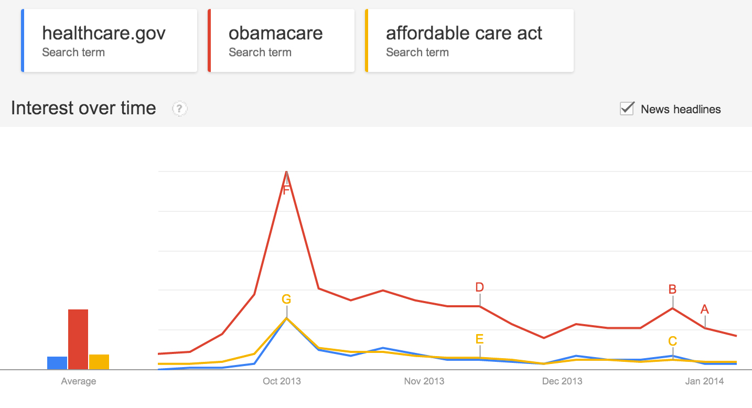This screenshot has height=408, width=752.
Task: Click the Oct 2013 axis label
Action: tap(282, 381)
